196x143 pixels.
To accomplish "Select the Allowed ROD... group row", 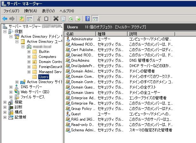I will click(119, 44).
